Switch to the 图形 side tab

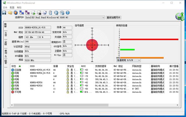coord(6,43)
